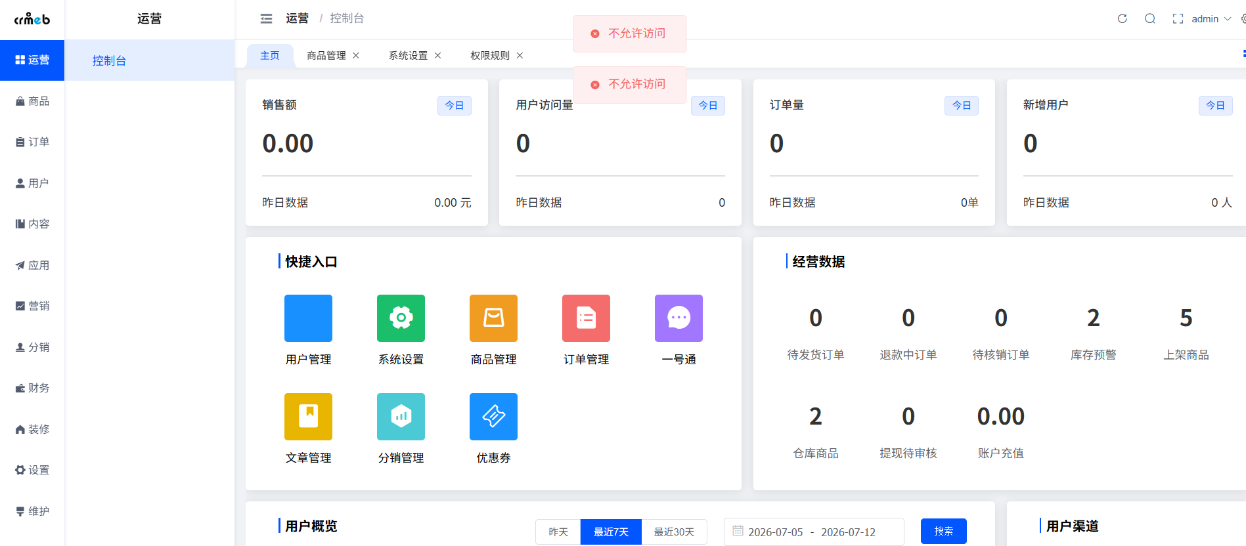
Task: Switch to the 系统设置 tab
Action: [x=408, y=56]
